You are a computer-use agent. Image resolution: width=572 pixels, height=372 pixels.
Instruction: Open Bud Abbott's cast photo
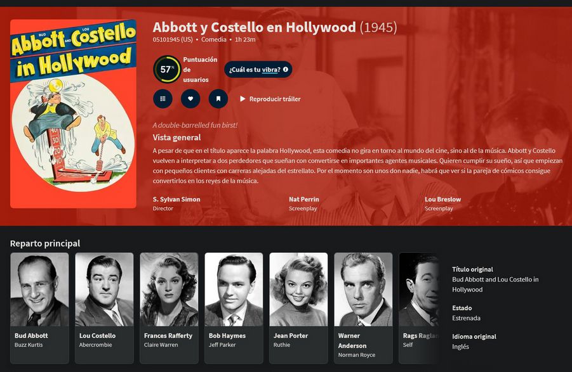coord(39,290)
